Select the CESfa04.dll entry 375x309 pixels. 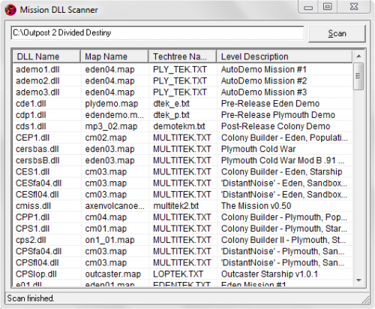[x=38, y=183]
